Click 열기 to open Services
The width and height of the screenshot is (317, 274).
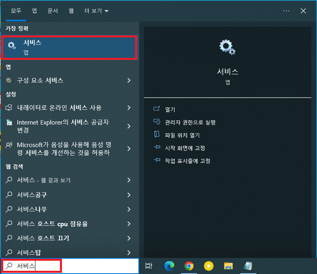170,109
